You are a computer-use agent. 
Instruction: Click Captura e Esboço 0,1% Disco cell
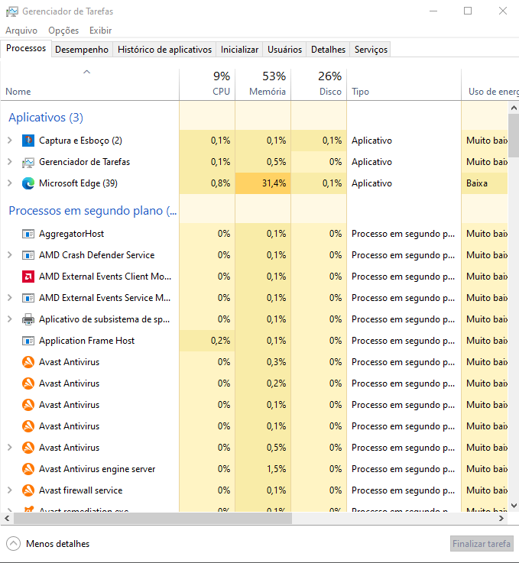(x=319, y=141)
